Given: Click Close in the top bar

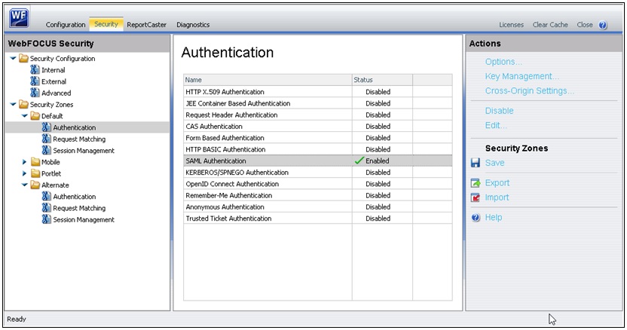Looking at the screenshot, I should 585,25.
